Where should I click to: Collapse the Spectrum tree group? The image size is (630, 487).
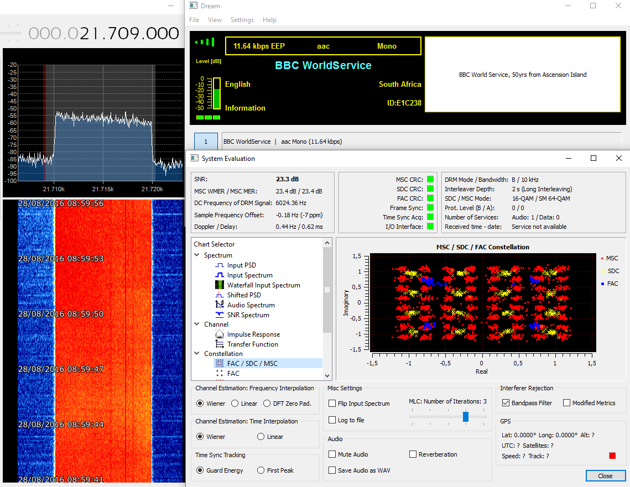click(197, 255)
